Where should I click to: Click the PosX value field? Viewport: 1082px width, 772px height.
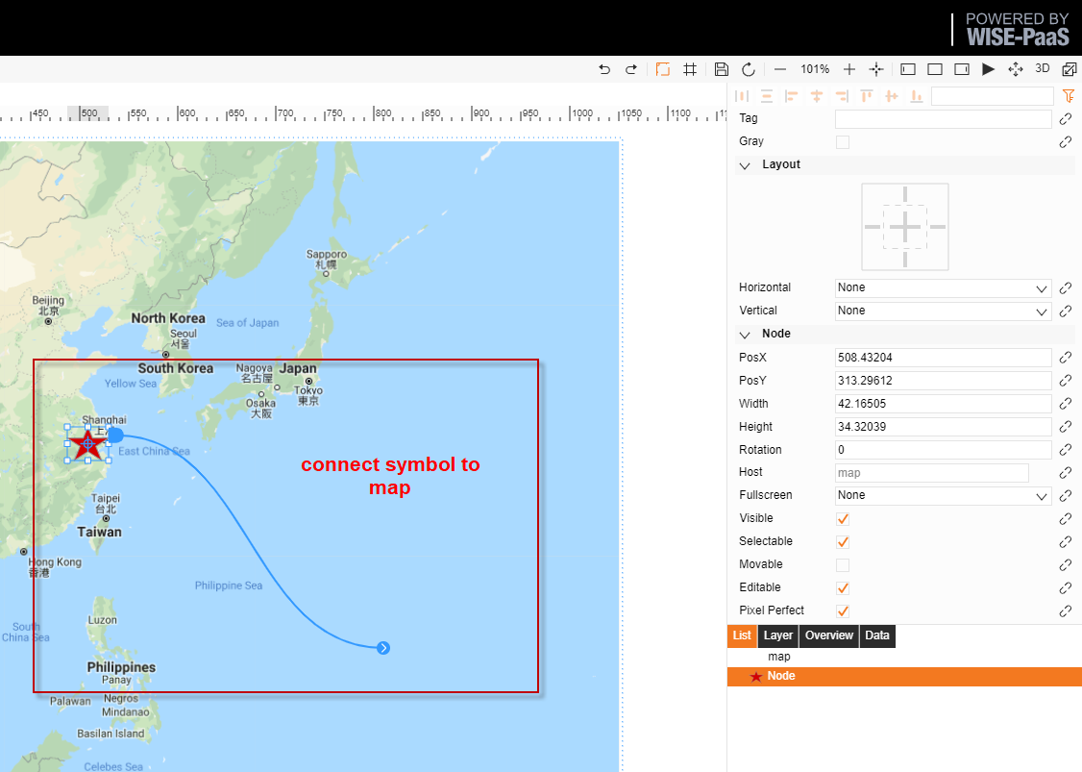click(943, 358)
